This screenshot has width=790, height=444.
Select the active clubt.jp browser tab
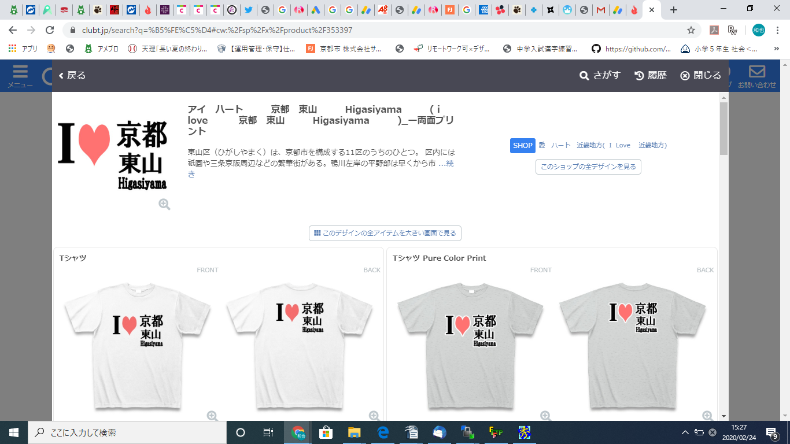(642, 9)
